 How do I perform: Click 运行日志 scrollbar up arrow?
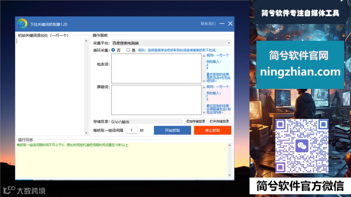pyautogui.click(x=229, y=145)
